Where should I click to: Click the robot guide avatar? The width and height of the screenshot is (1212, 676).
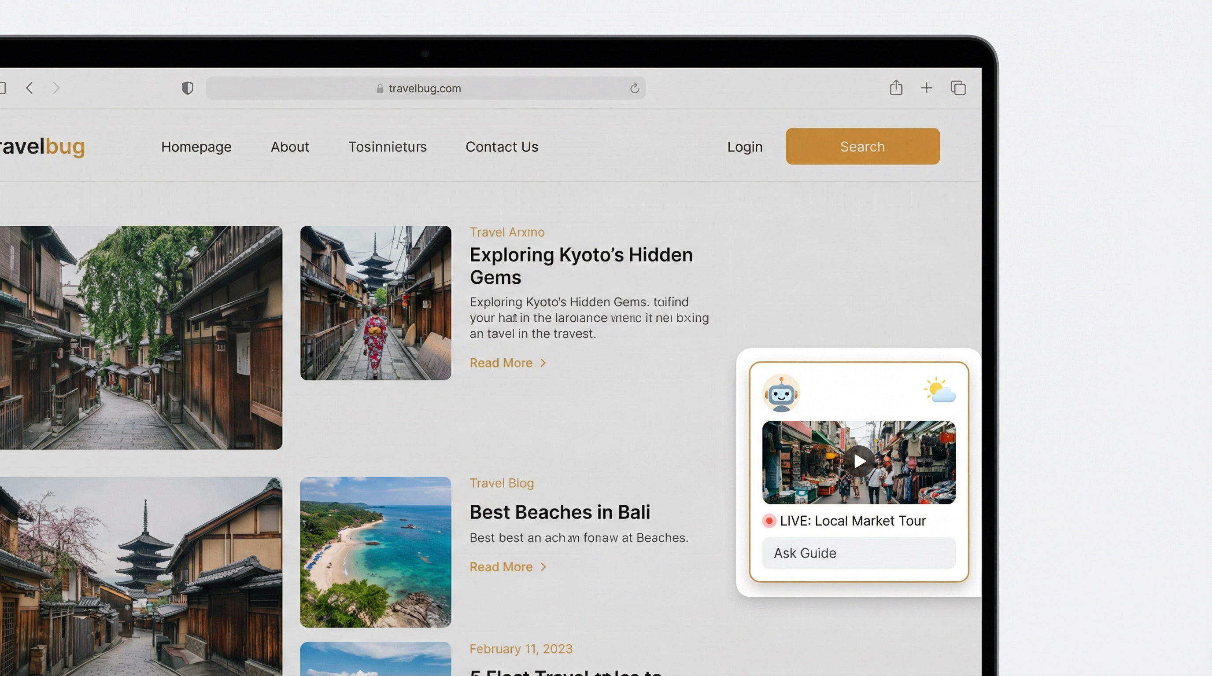780,393
